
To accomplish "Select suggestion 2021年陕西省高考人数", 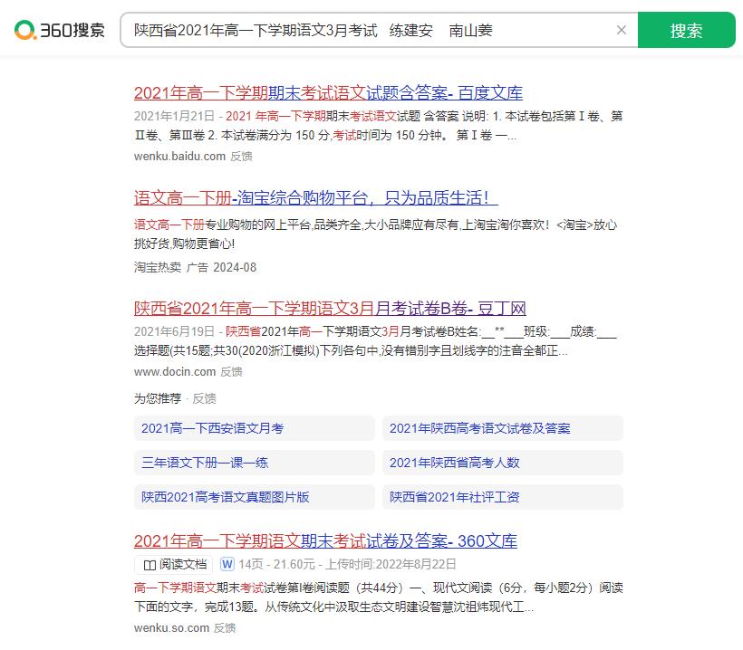I will click(x=503, y=463).
